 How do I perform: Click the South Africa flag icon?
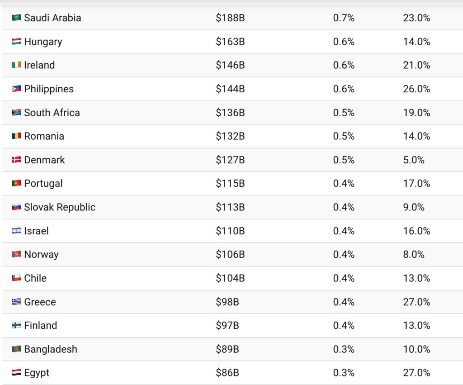point(16,113)
